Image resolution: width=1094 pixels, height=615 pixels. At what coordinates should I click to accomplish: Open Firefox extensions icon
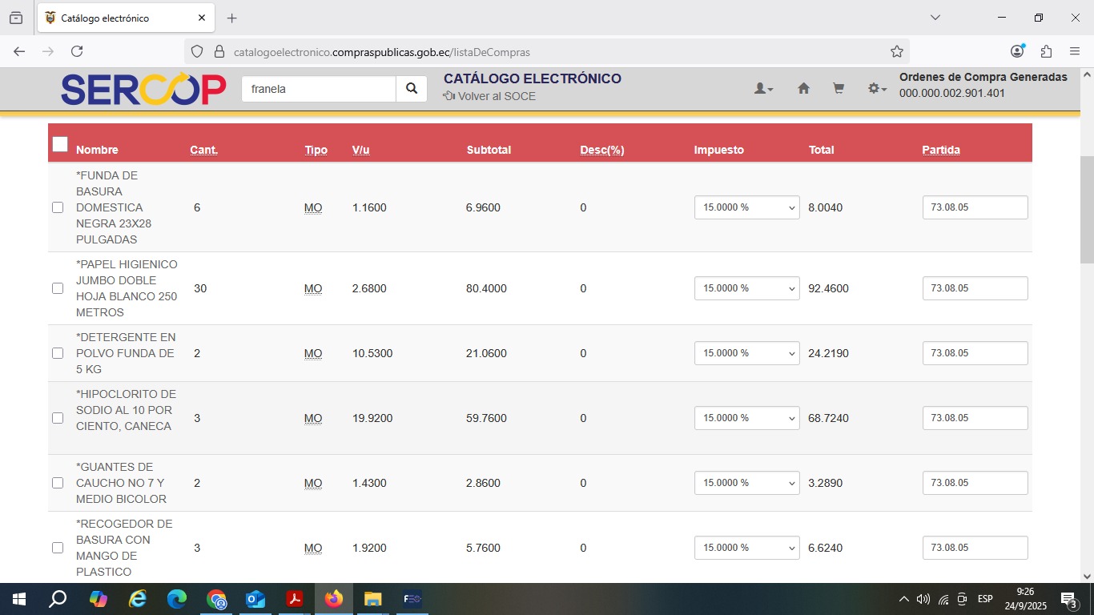click(x=1046, y=52)
